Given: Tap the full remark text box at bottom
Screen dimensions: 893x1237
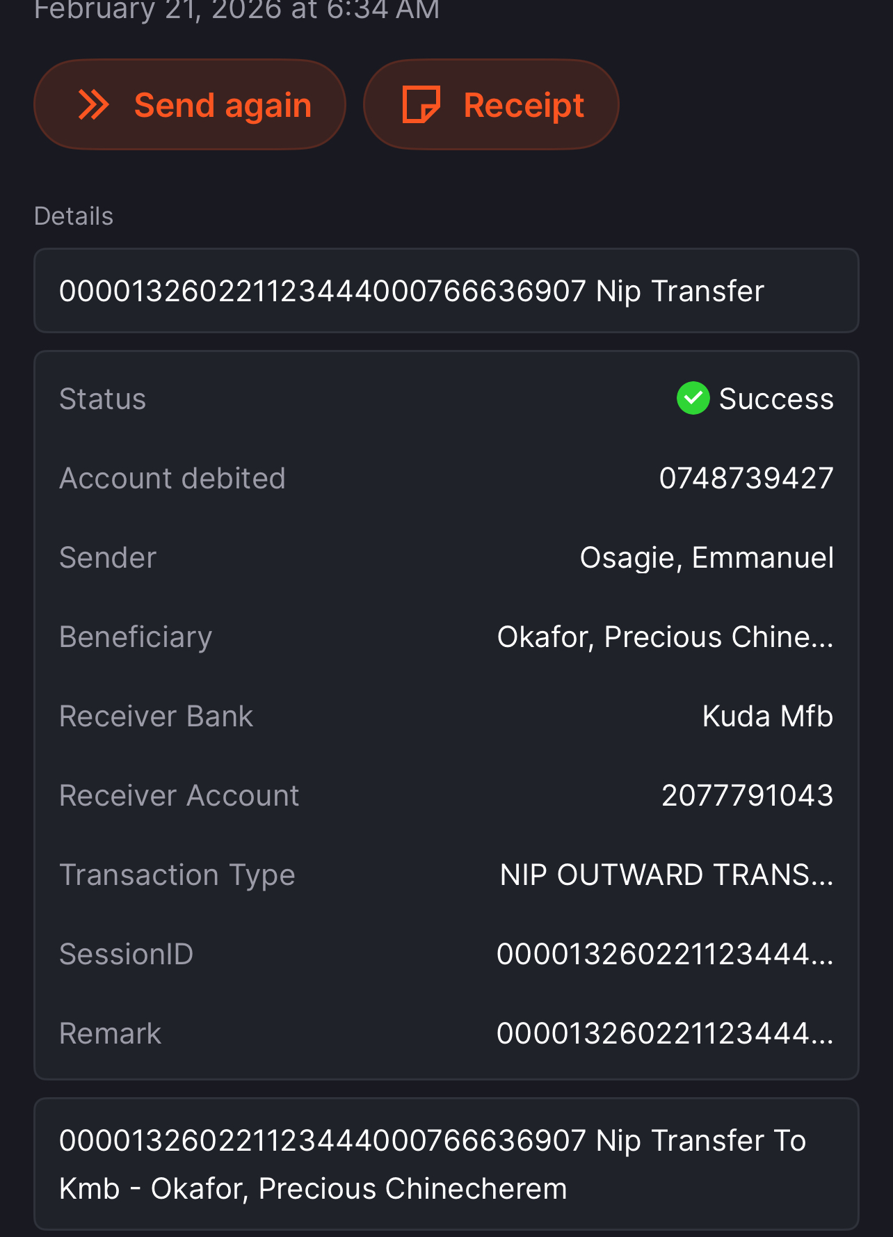Looking at the screenshot, I should [x=446, y=1164].
